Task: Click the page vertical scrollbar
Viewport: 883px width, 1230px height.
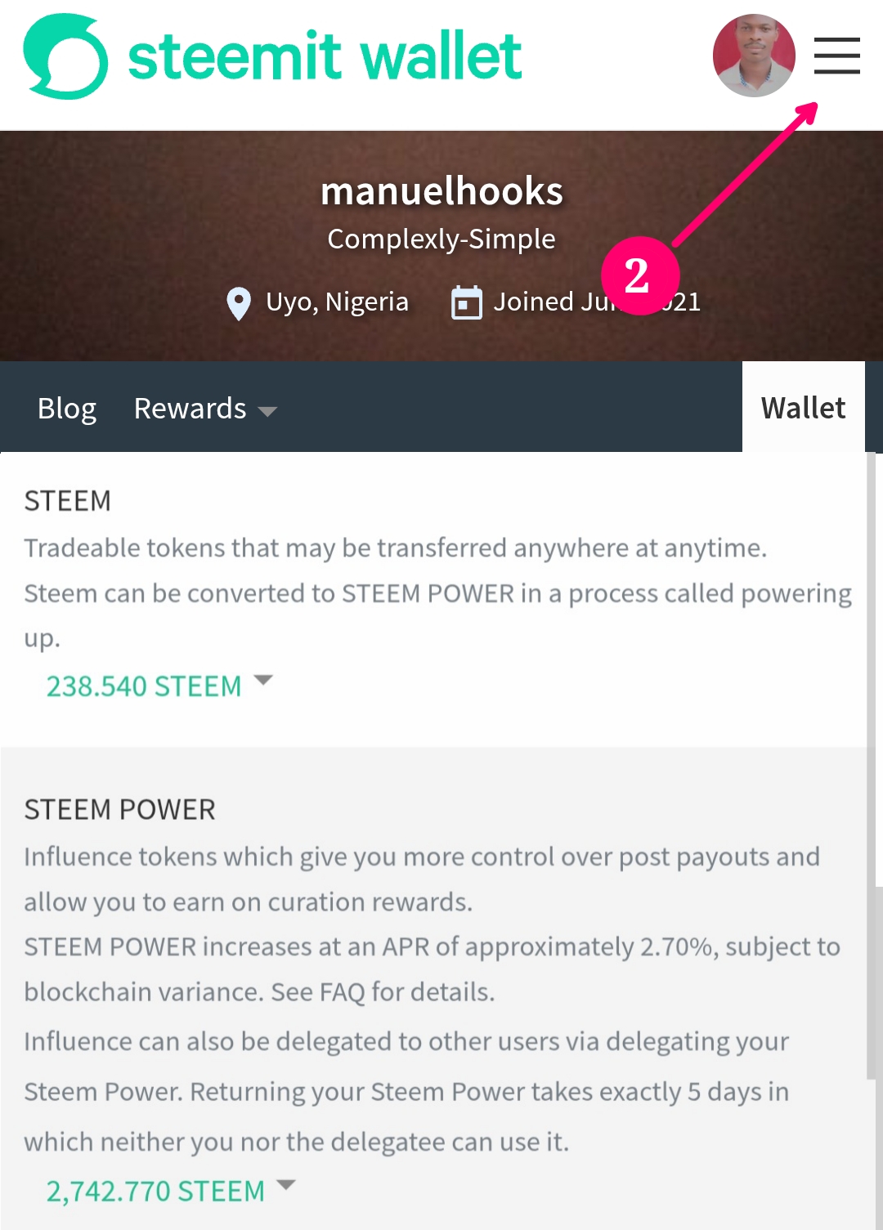Action: pos(872,764)
